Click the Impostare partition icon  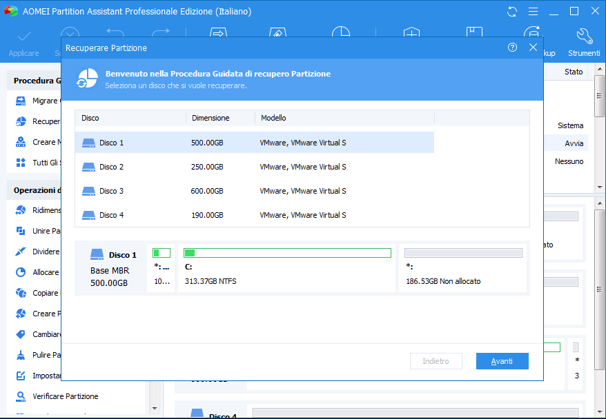21,376
